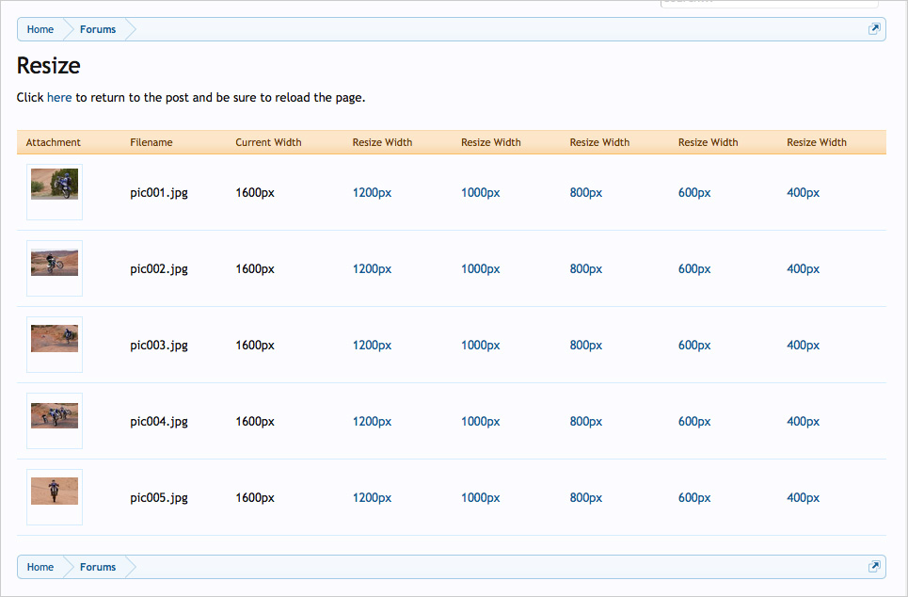Click the bottom breadcrumb expand icon
The image size is (908, 597).
click(x=874, y=567)
